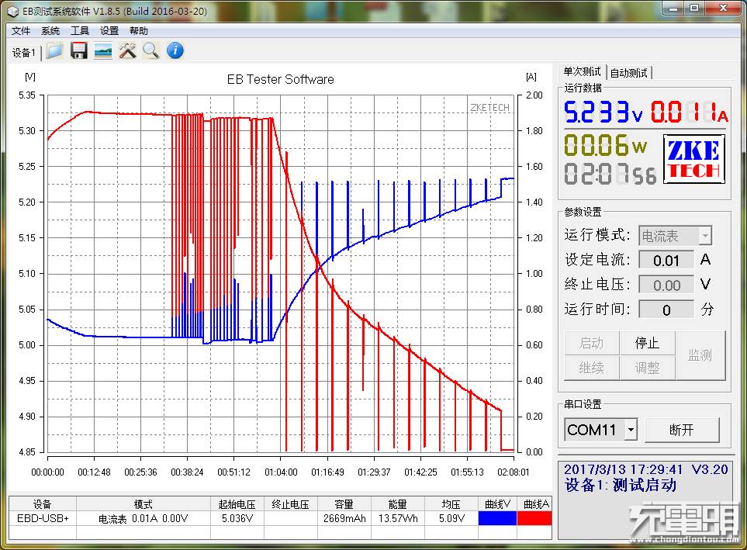Viewport: 747px width, 550px height.
Task: Click the 终止电压 column header
Action: (291, 504)
